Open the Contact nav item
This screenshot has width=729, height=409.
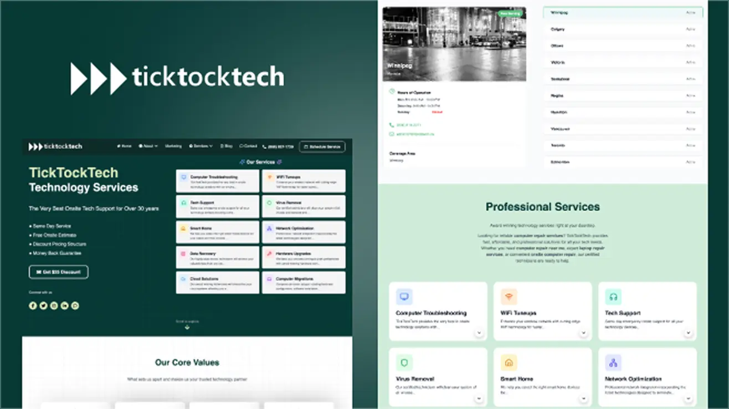248,146
